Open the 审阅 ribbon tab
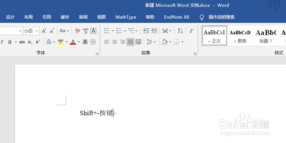The image size is (286, 143). click(x=83, y=17)
